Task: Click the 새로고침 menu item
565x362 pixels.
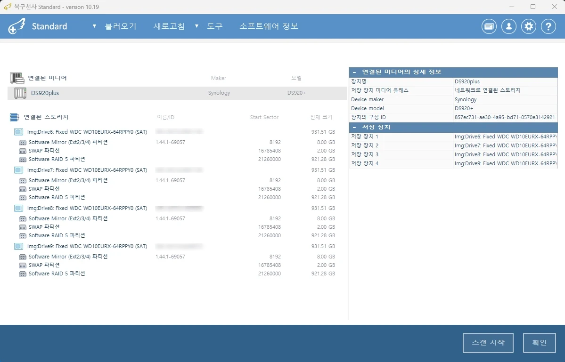Action: (169, 26)
